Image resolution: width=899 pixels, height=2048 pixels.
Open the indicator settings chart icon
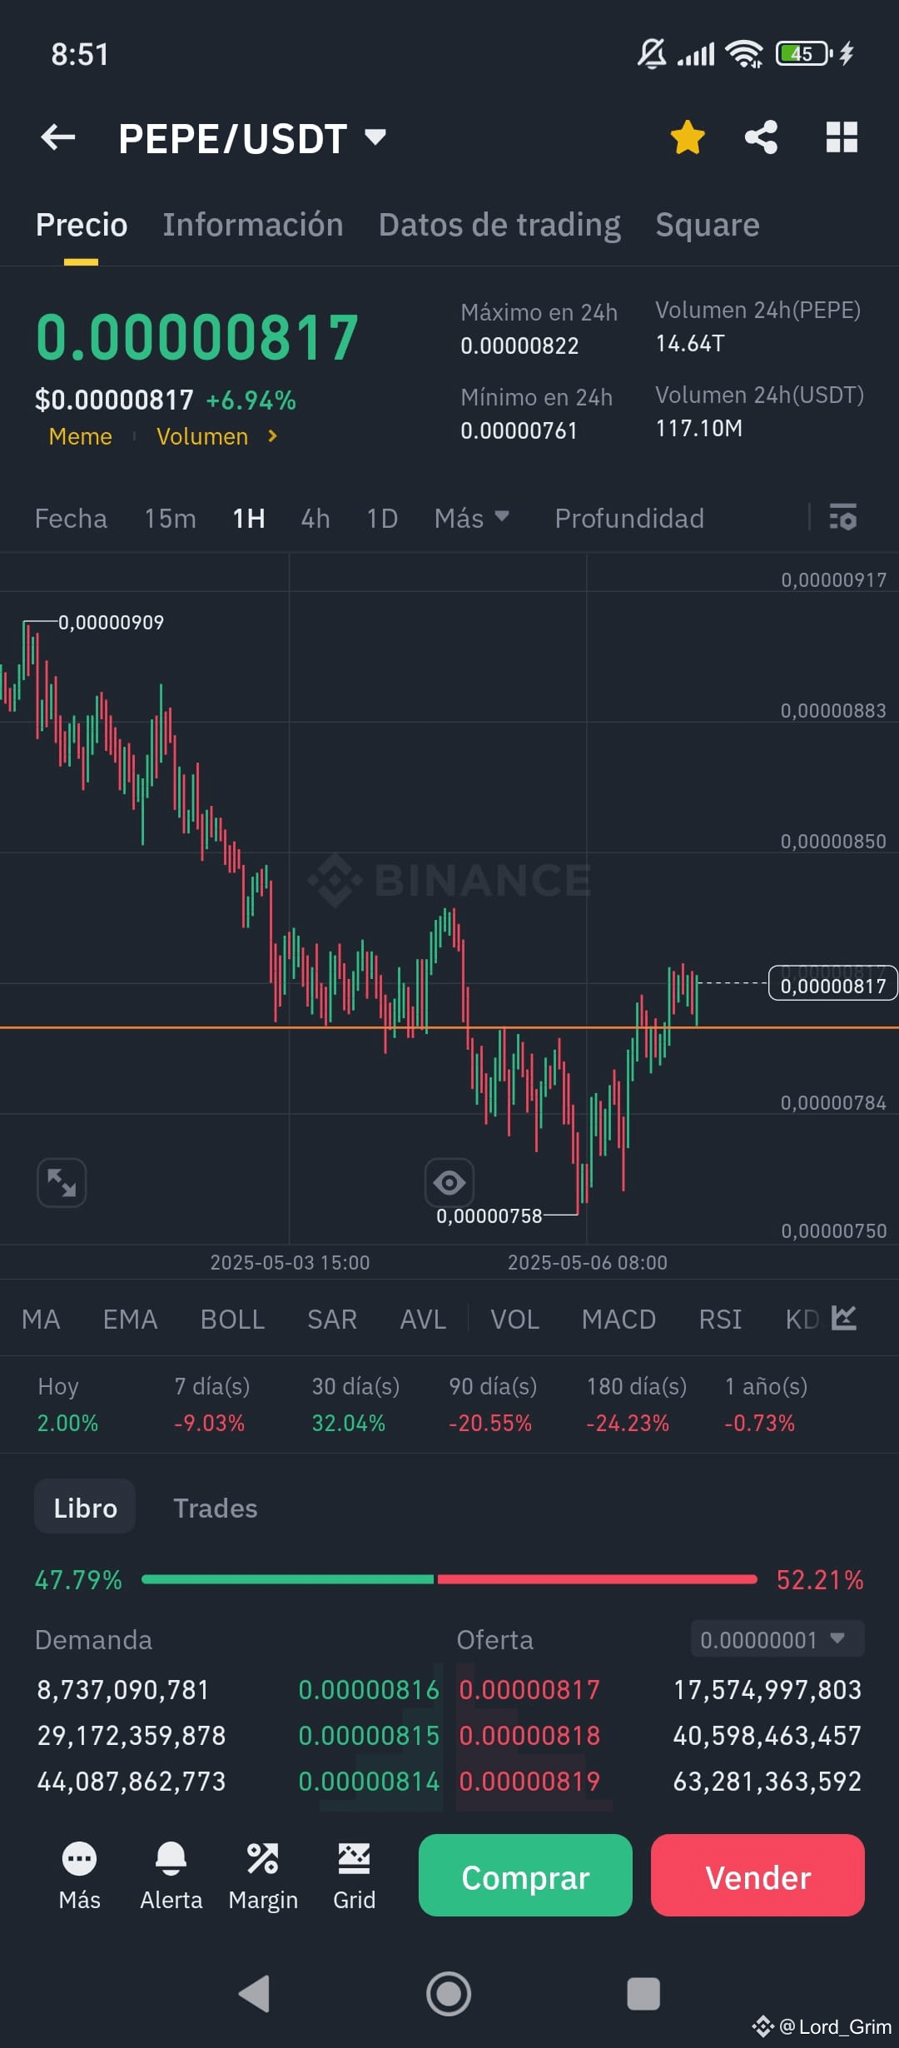844,1318
